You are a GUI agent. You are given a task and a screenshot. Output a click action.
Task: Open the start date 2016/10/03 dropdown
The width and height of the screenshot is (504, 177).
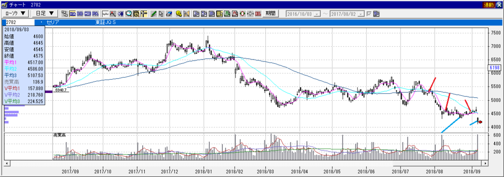click(317, 14)
